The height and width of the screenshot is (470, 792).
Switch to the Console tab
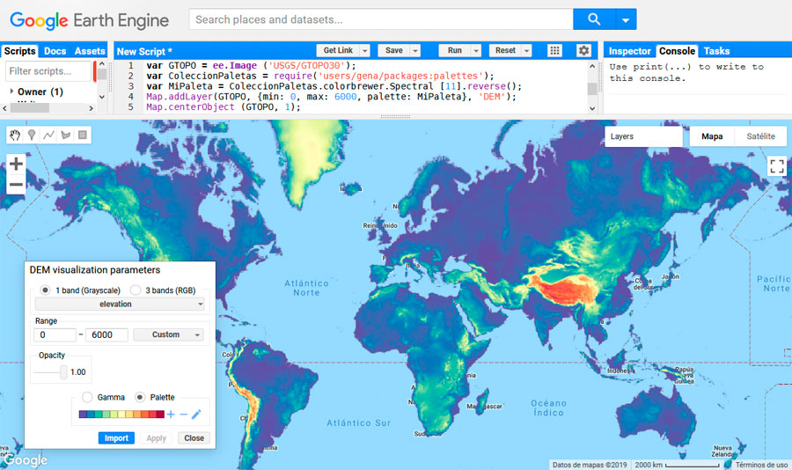click(x=677, y=51)
